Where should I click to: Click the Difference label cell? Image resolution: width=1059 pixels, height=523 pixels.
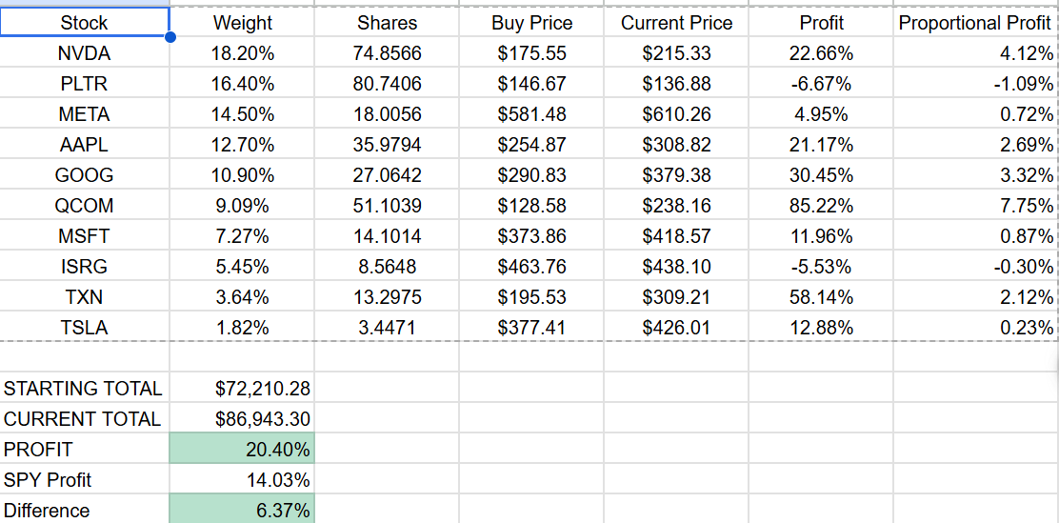click(x=85, y=509)
